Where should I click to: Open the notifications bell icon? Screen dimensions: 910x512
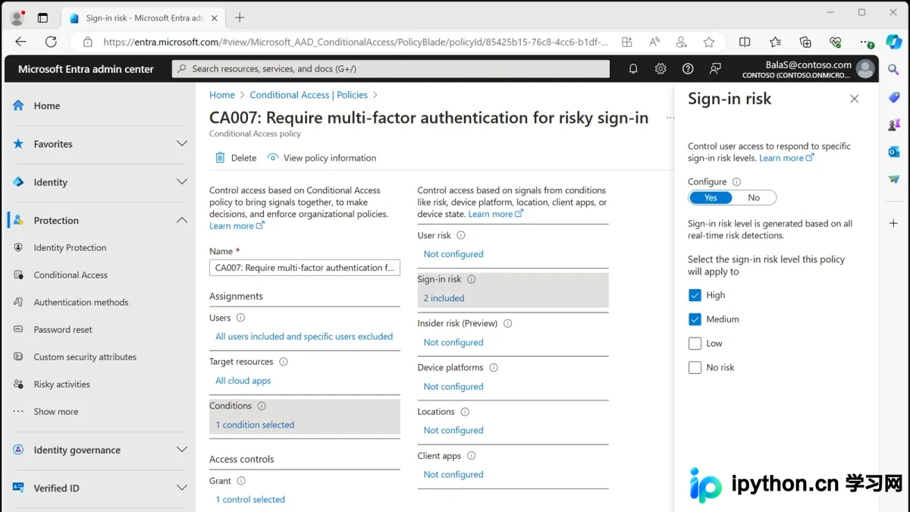[x=633, y=69]
